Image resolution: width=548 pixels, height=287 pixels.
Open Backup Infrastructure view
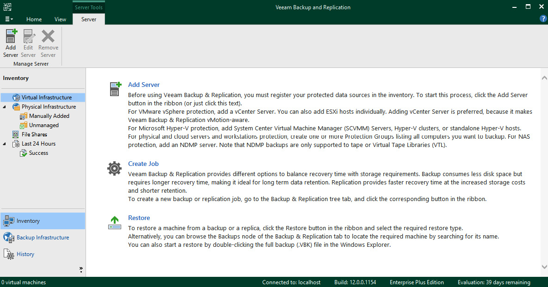pyautogui.click(x=43, y=238)
